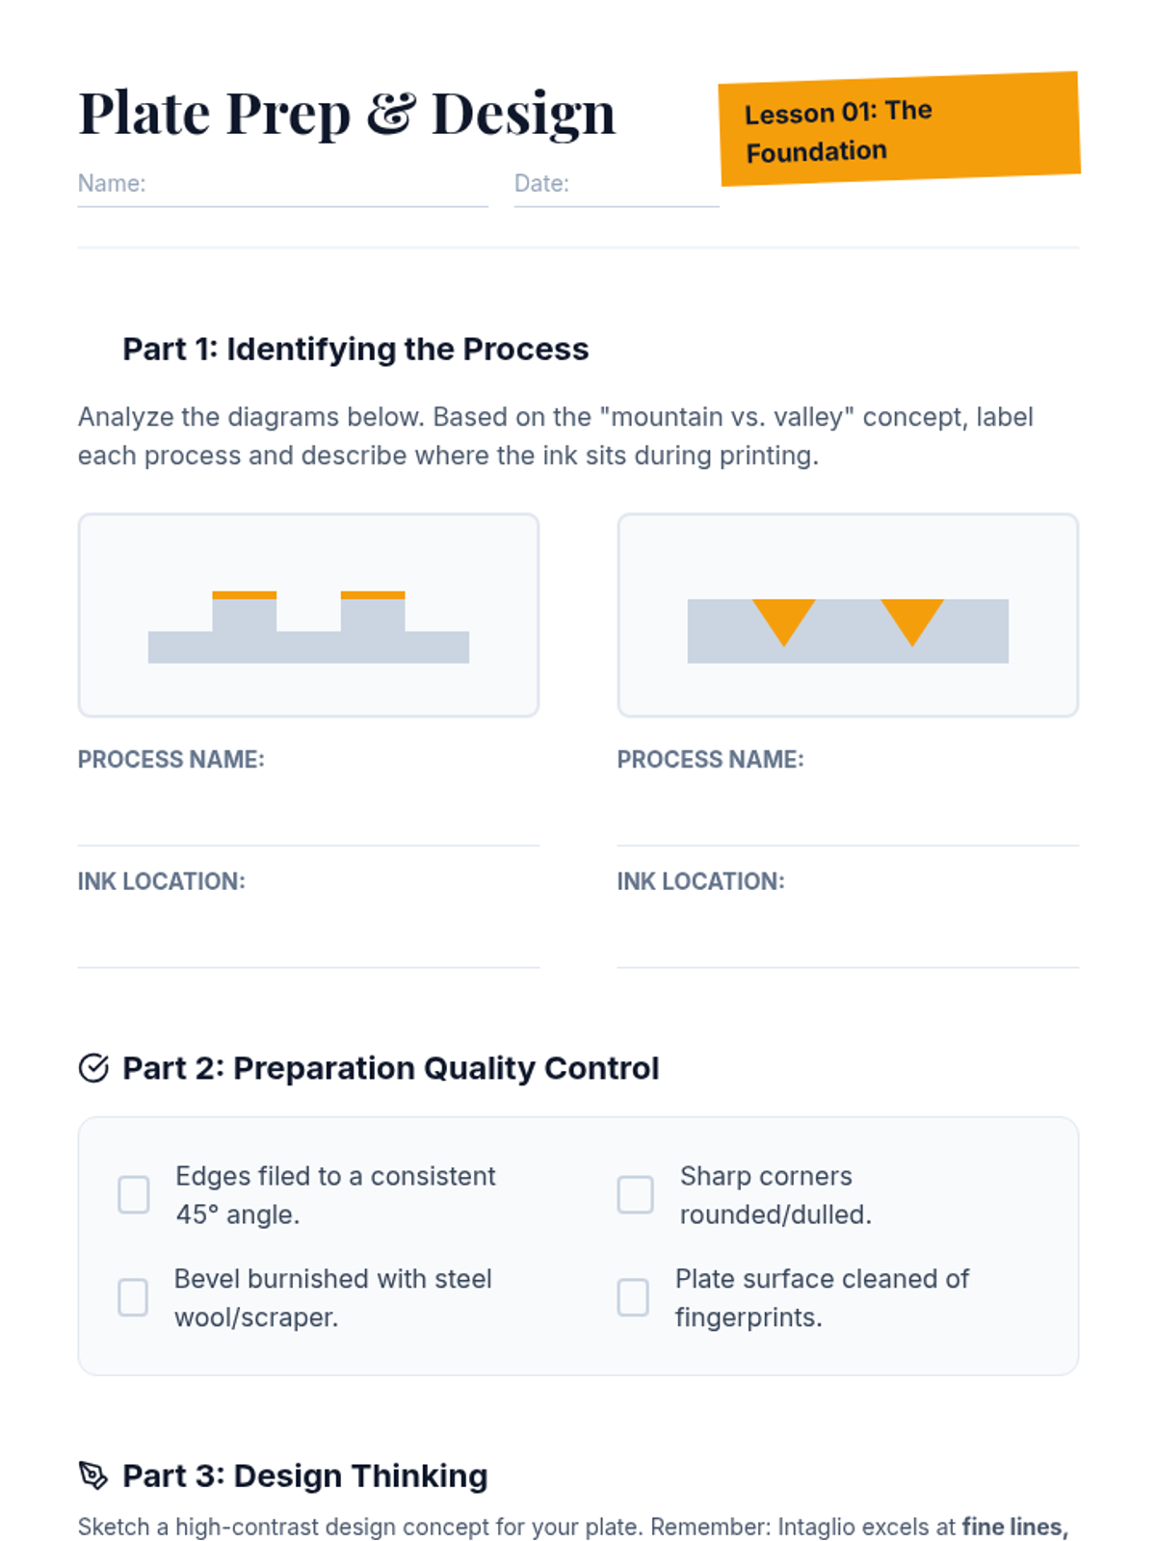
Task: Click the pen tool icon beside Part 3
Action: (x=93, y=1476)
